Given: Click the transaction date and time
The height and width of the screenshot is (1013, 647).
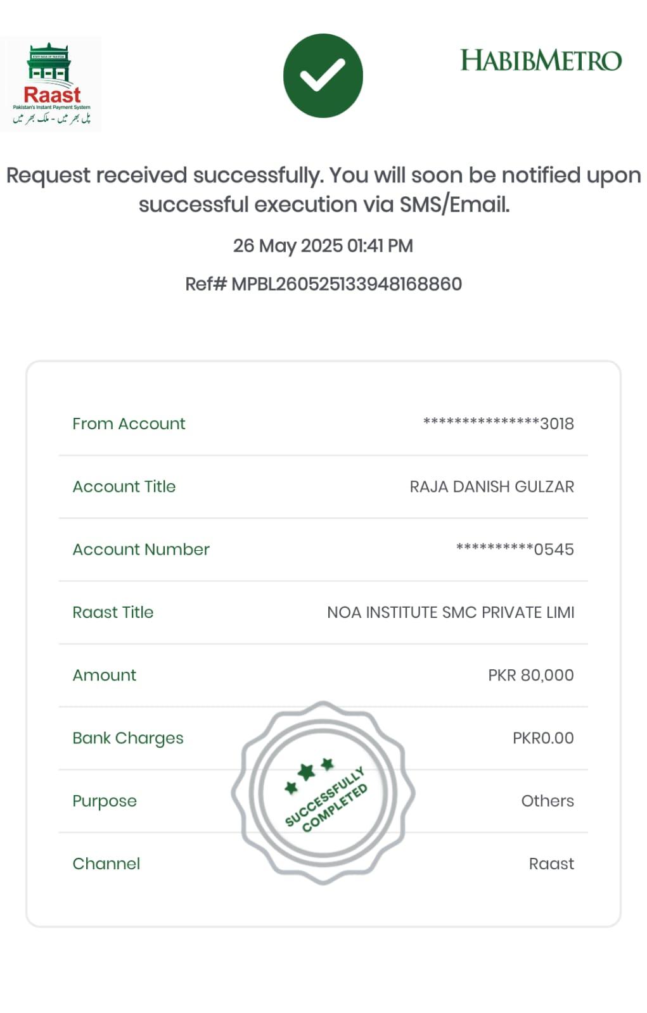Looking at the screenshot, I should coord(323,246).
